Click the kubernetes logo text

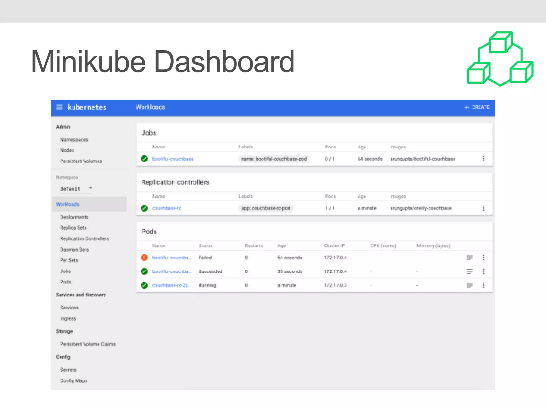pyautogui.click(x=87, y=107)
